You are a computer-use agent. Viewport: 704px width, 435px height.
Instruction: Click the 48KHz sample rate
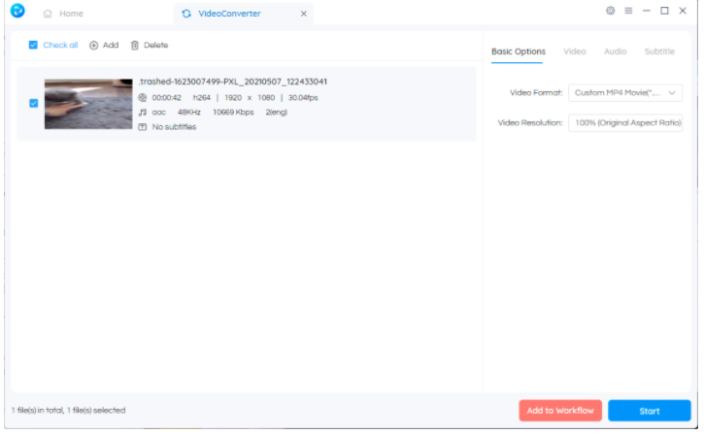tap(189, 113)
